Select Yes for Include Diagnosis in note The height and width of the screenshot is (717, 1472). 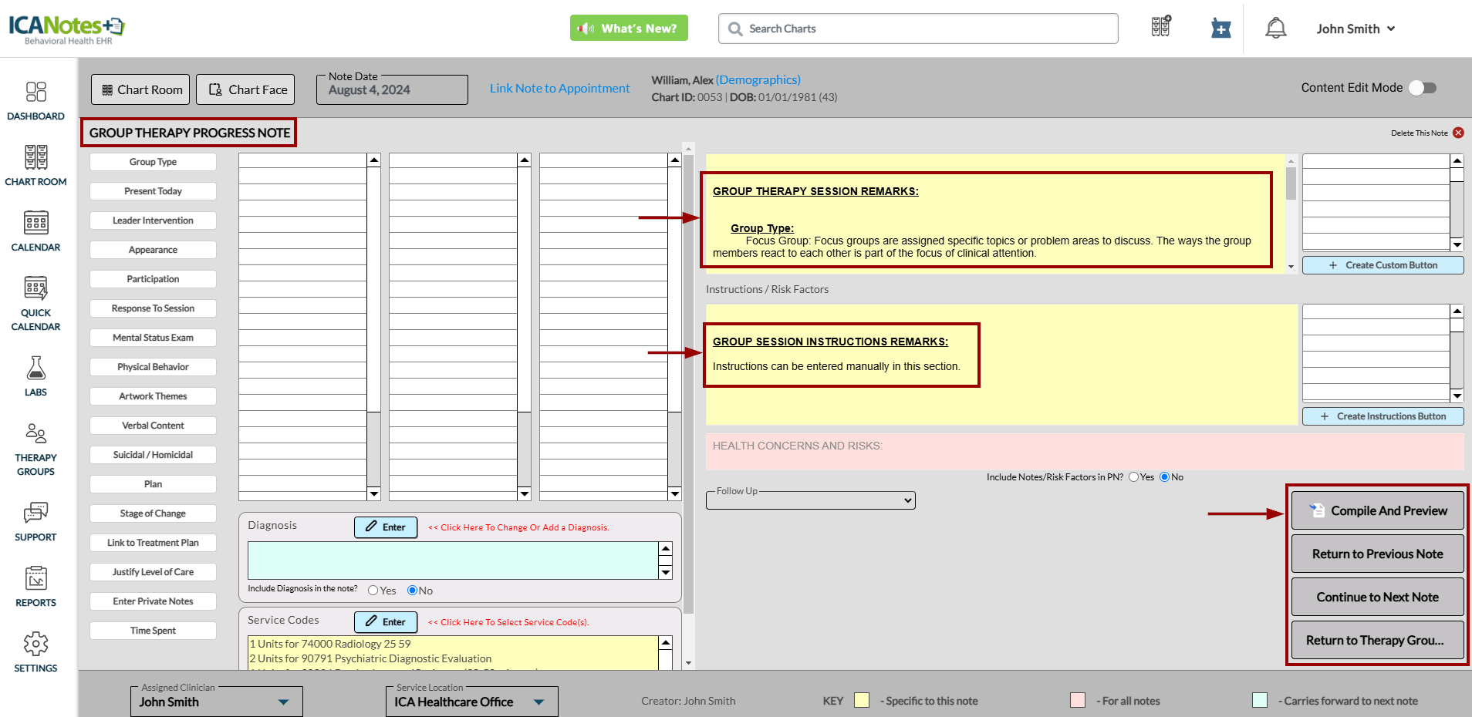click(x=373, y=591)
